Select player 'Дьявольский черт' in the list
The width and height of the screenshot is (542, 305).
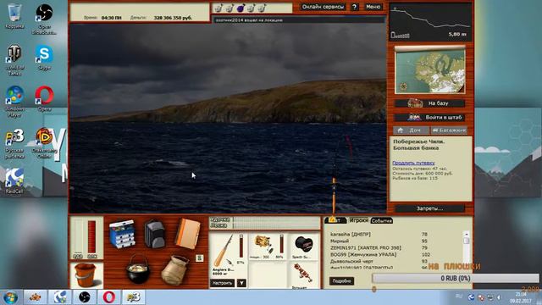[352, 262]
